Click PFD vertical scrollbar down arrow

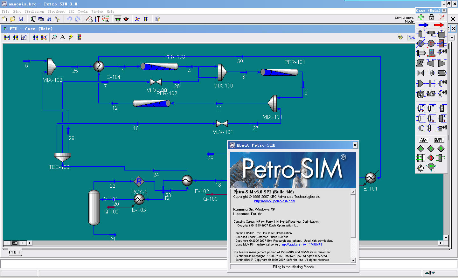coord(446,238)
